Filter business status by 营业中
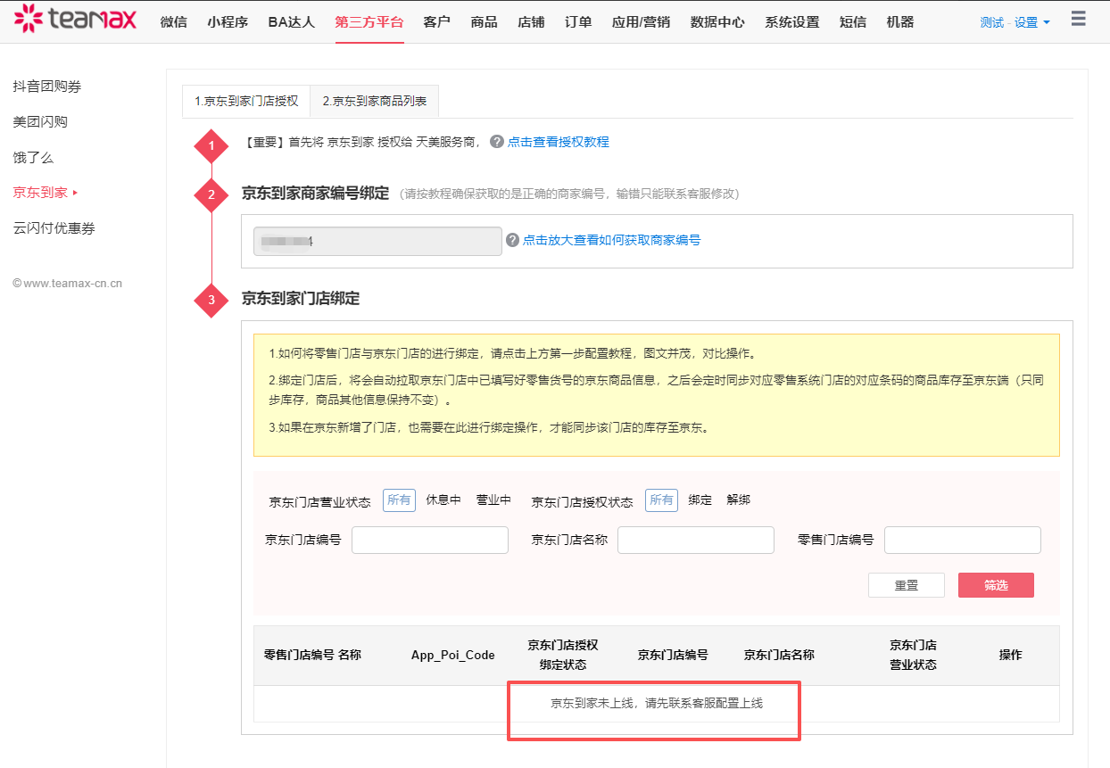1110x768 pixels. (x=493, y=500)
